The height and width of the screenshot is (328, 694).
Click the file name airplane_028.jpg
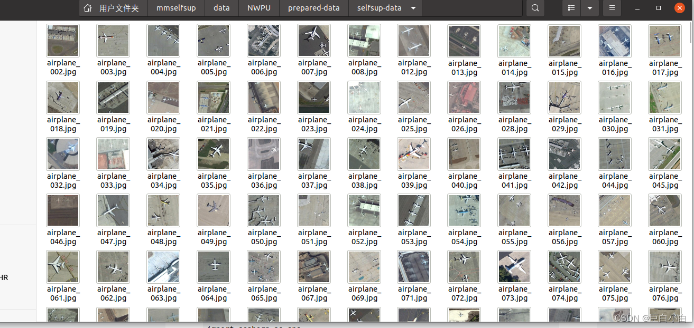coord(514,124)
